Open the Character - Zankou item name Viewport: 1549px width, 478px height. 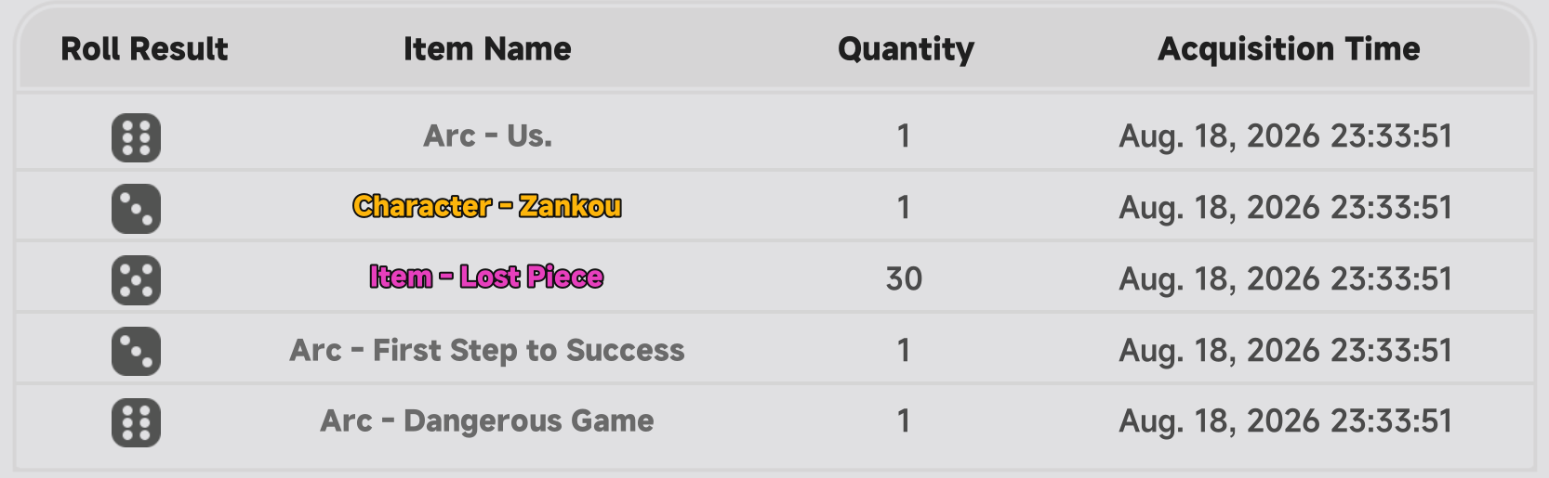point(487,206)
